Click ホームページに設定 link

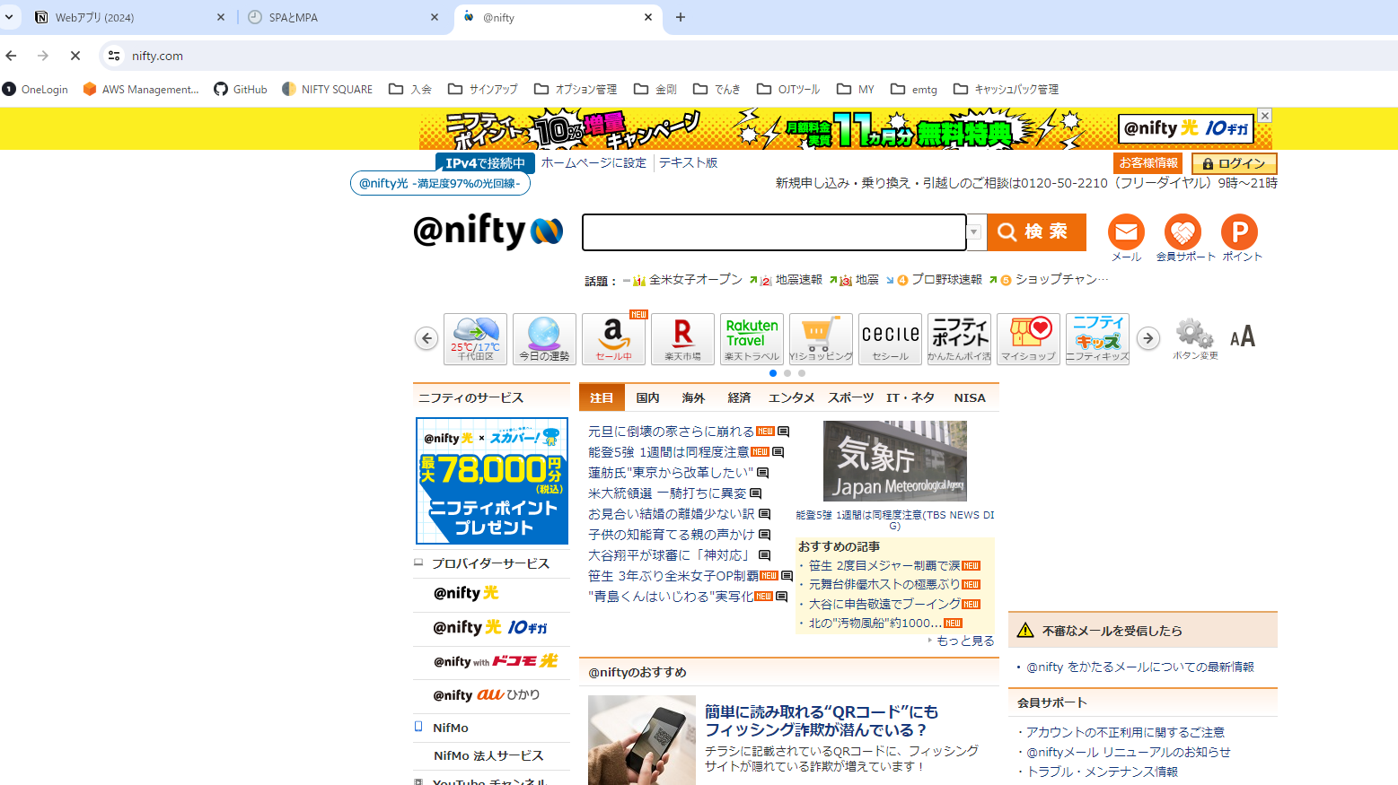593,163
